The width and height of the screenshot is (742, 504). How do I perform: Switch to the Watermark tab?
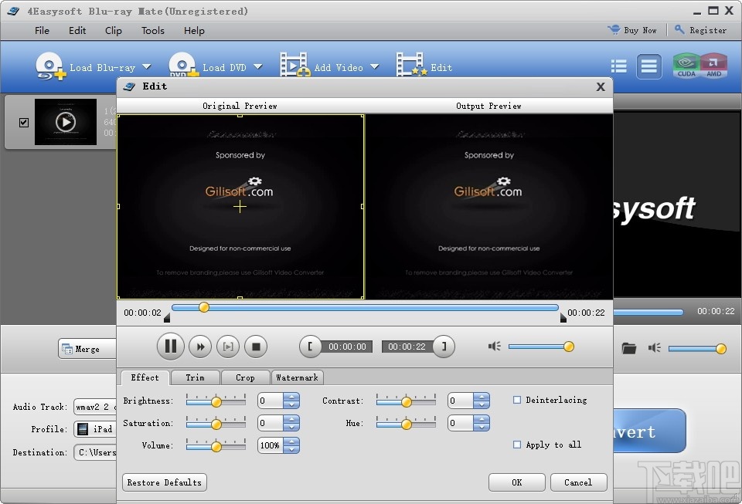(x=297, y=377)
